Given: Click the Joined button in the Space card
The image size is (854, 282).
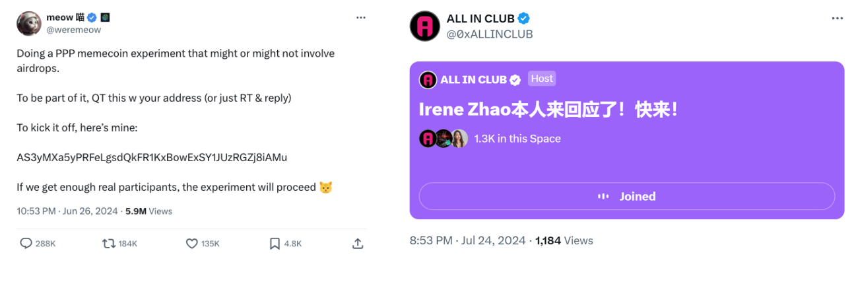Looking at the screenshot, I should (x=626, y=196).
